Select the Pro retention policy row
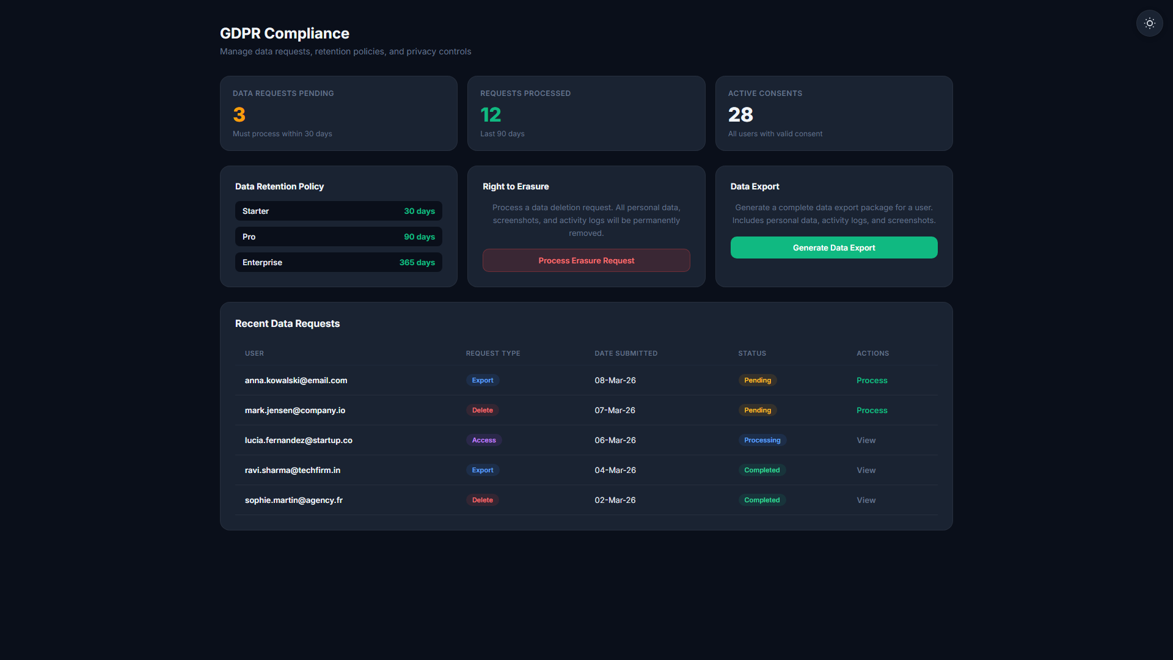 pyautogui.click(x=338, y=237)
